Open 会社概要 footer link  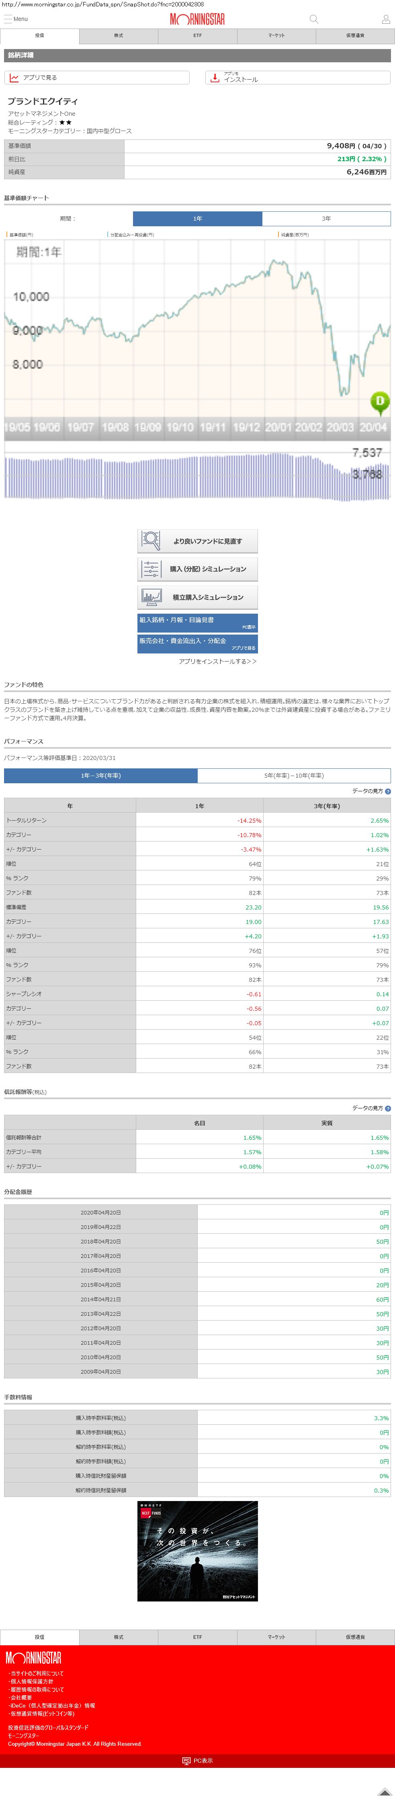click(x=21, y=1698)
